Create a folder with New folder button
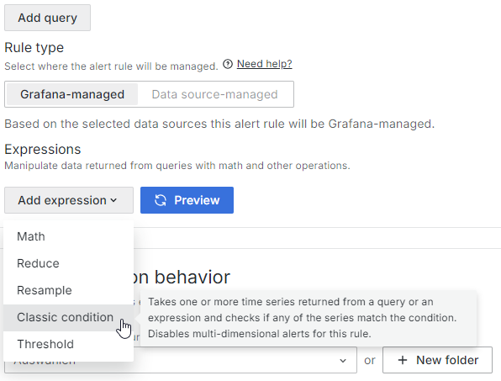Screen dimensions: 501x381 click(x=437, y=360)
